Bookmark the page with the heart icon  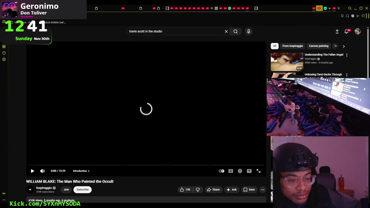coord(363,16)
